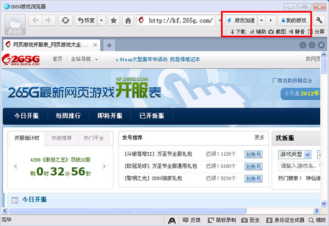
Task: Open 身份证生成器 ID generator
Action: pyautogui.click(x=285, y=220)
